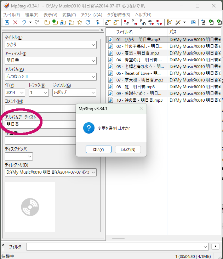Click the first blue-arrow folders icon
Screen dimensions: 223x259
click(x=108, y=22)
